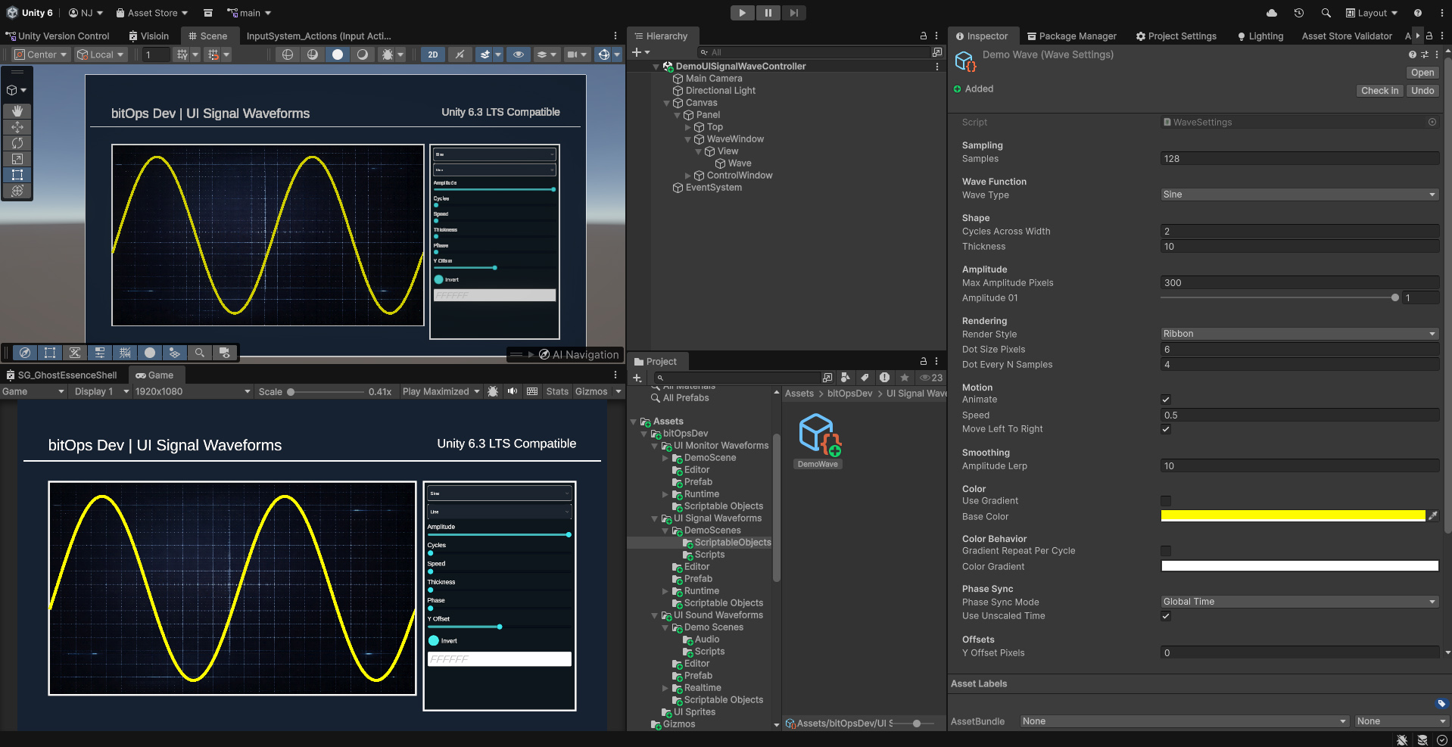Open the 1920x1080 resolution dropdown

click(x=192, y=391)
